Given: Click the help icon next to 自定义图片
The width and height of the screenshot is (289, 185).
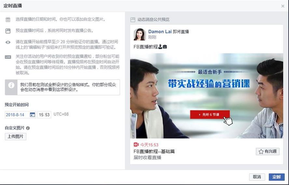Looking at the screenshot, I should [28, 128].
